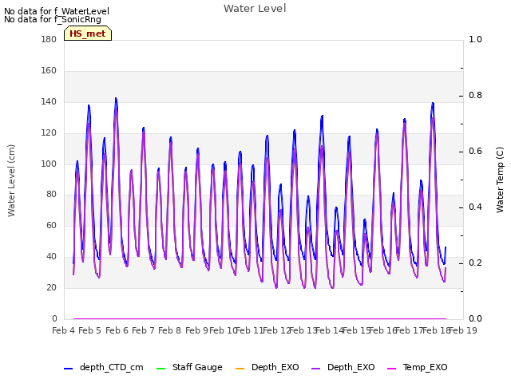Click the 'Water Level (cm)' axis title
Image resolution: width=511 pixels, height=383 pixels.
pyautogui.click(x=11, y=180)
